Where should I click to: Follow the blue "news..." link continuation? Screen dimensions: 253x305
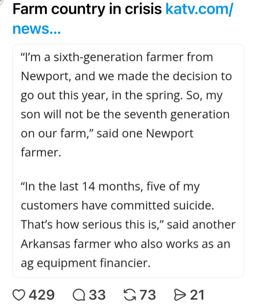click(36, 29)
